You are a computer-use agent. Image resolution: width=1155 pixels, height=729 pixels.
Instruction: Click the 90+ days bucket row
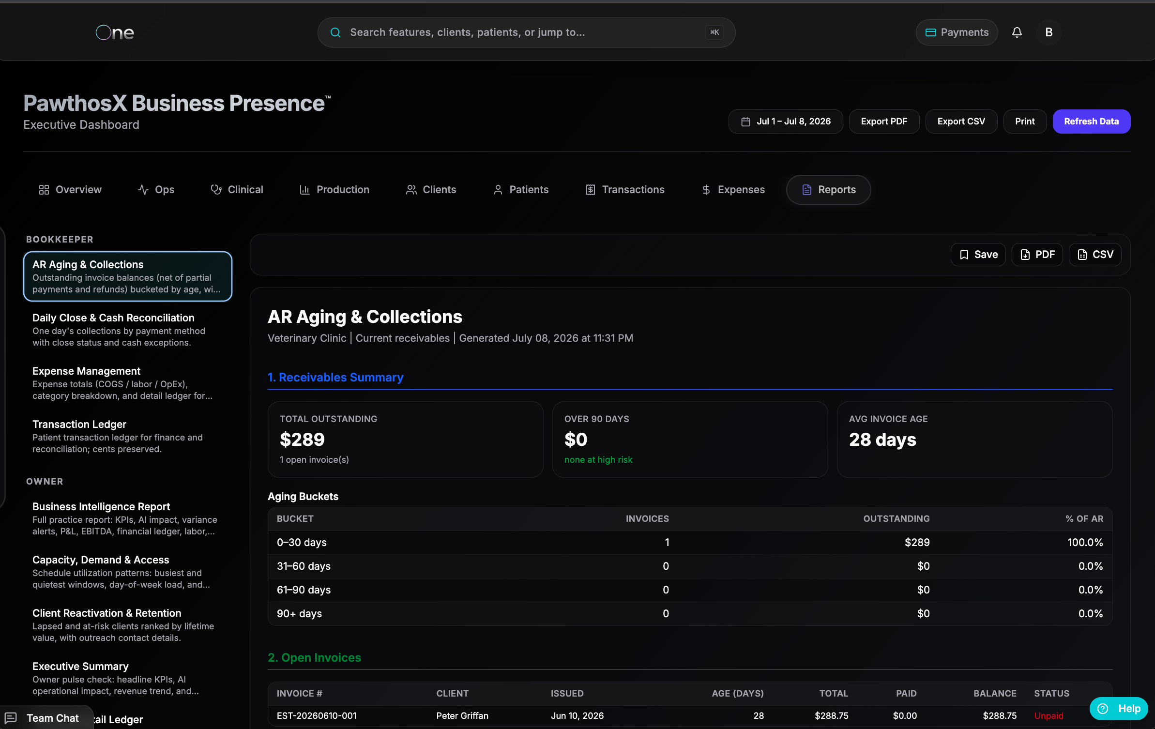(690, 614)
